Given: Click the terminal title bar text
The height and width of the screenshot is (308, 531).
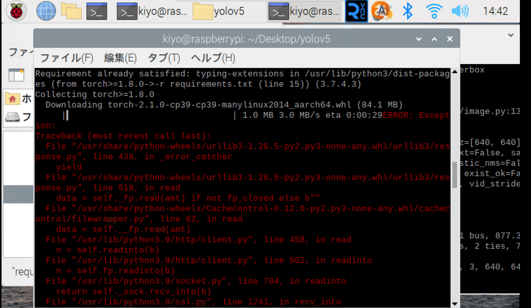Looking at the screenshot, I should coord(247,39).
